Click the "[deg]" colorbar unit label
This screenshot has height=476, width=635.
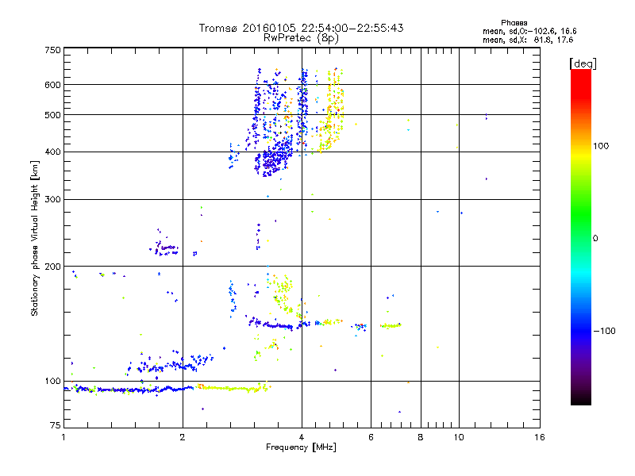tap(583, 63)
